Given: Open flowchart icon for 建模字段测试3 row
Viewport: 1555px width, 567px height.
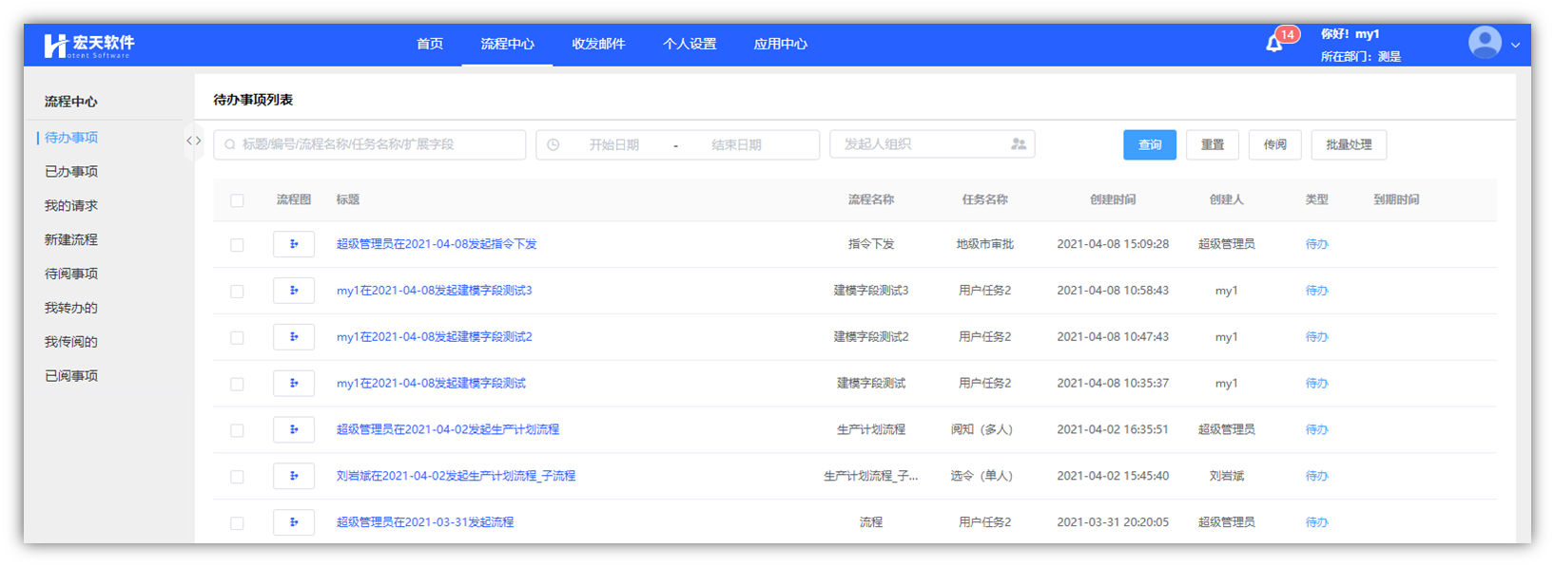Looking at the screenshot, I should tap(294, 291).
